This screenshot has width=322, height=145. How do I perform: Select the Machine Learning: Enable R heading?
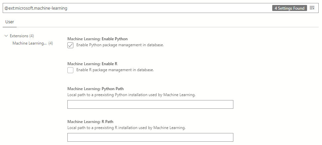[92, 64]
